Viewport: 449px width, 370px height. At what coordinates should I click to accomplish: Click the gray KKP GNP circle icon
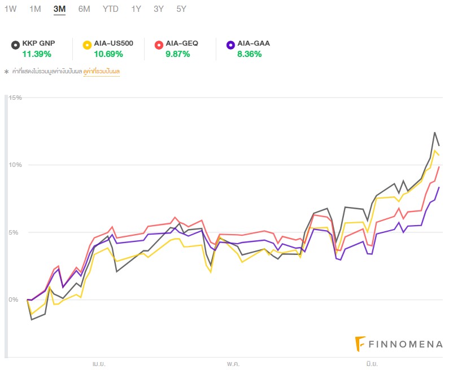(15, 45)
